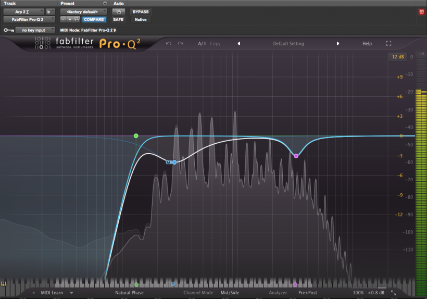Click the preset copy settings icon
Screen dimensions: 427x299
[77, 20]
